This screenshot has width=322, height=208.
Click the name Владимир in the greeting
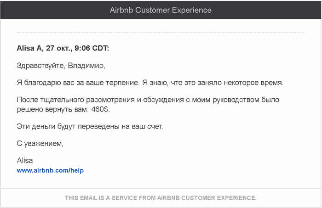coord(86,65)
